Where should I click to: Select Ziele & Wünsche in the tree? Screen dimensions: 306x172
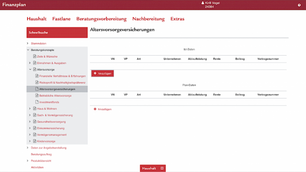[x=47, y=57]
